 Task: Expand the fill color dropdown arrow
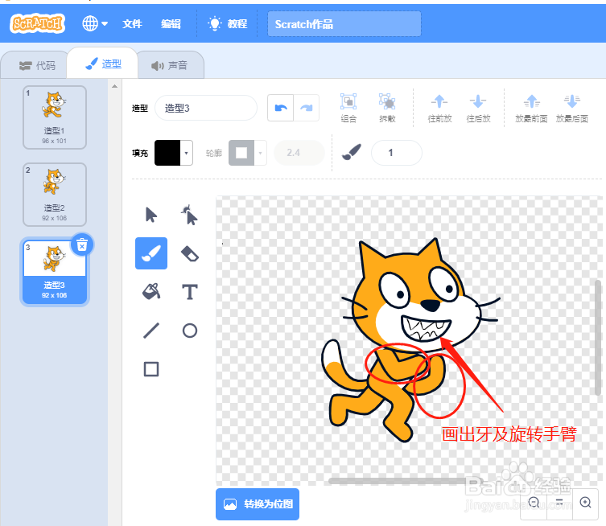tap(186, 153)
